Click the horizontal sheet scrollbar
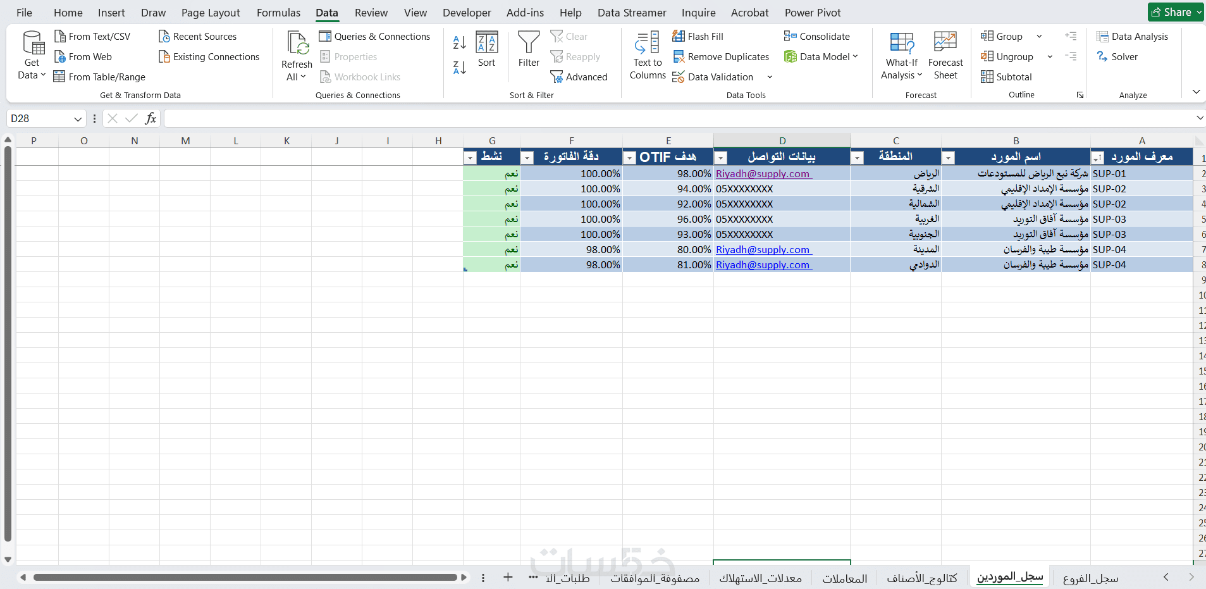The width and height of the screenshot is (1206, 589). click(245, 577)
